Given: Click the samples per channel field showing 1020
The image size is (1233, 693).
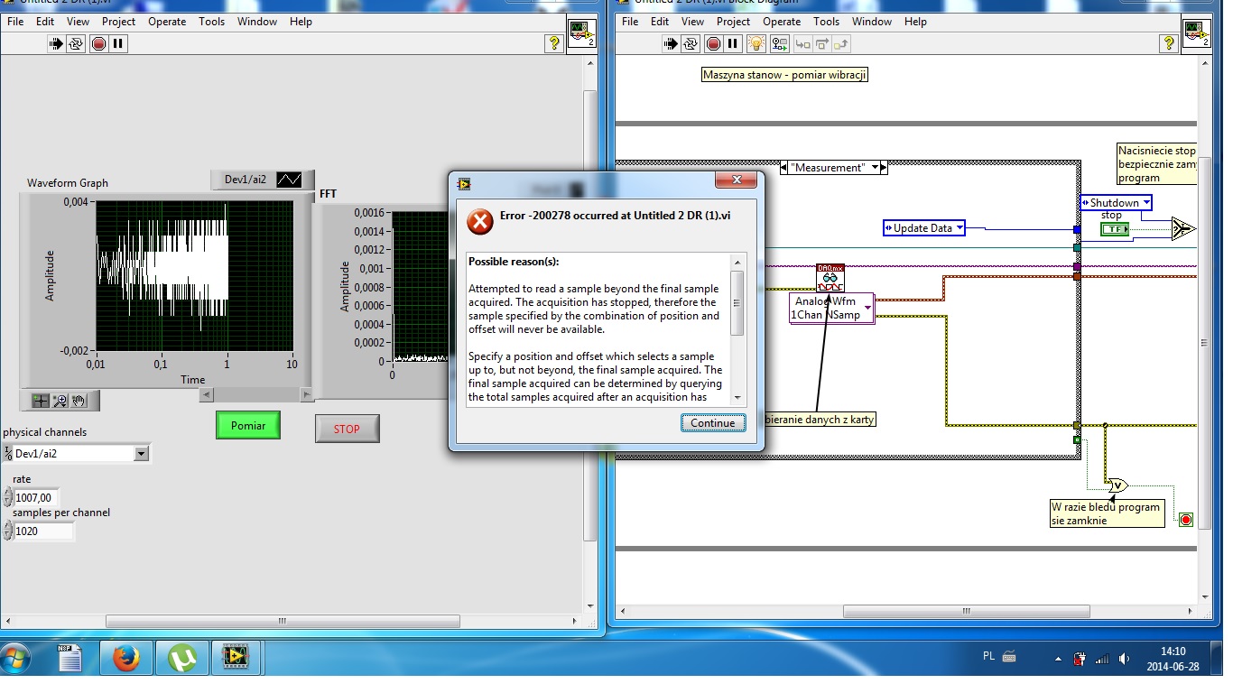Looking at the screenshot, I should tap(43, 531).
